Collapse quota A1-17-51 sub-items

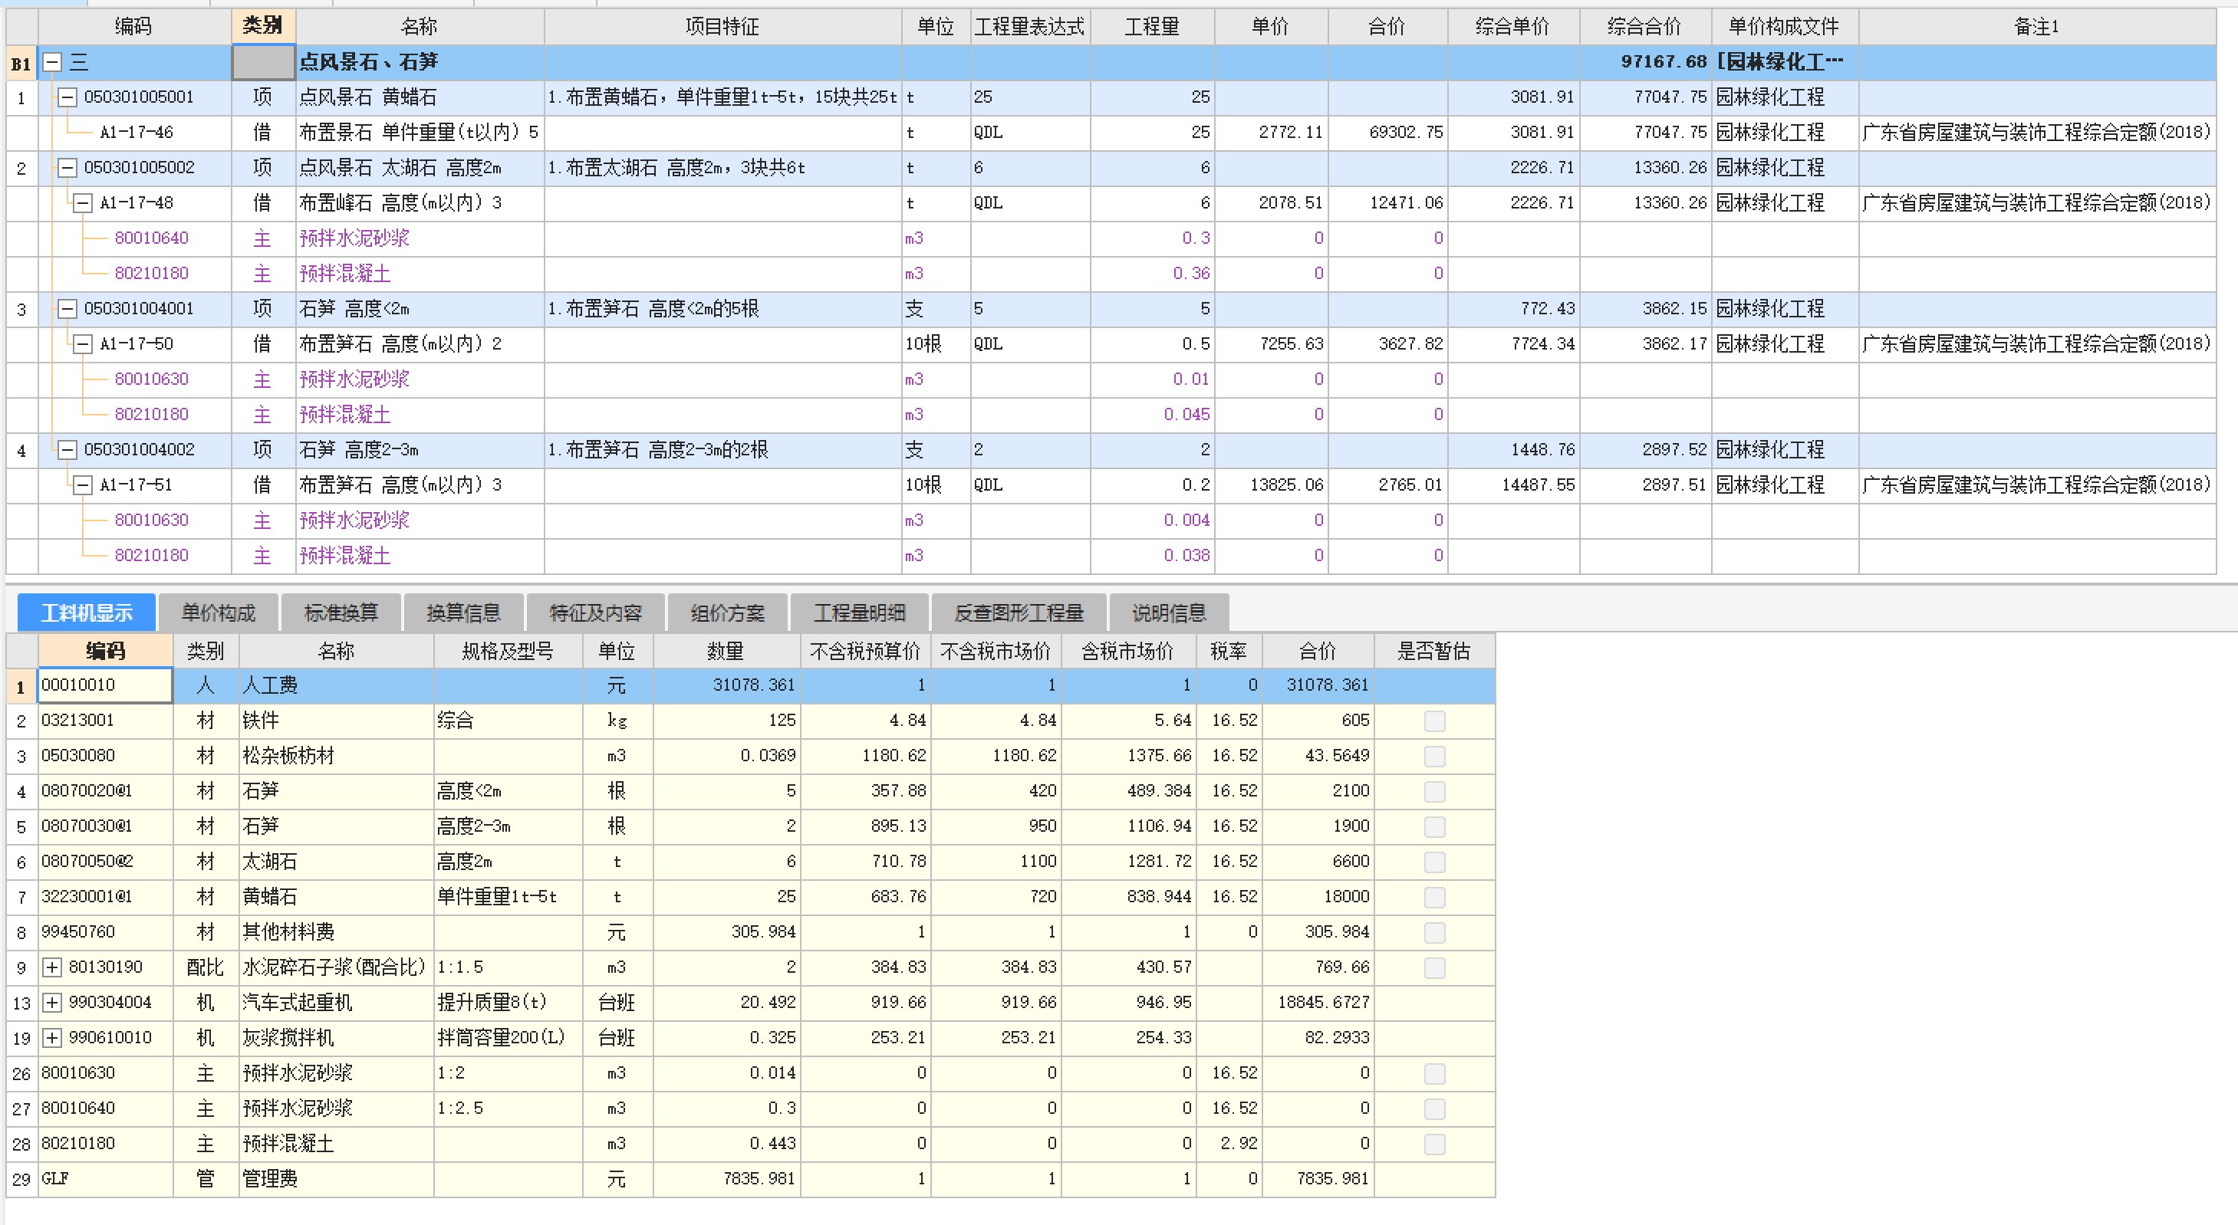[x=83, y=485]
